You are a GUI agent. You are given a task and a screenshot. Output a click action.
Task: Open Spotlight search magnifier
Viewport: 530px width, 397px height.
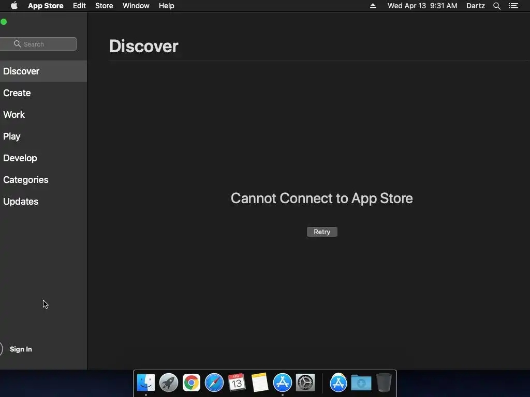click(496, 6)
